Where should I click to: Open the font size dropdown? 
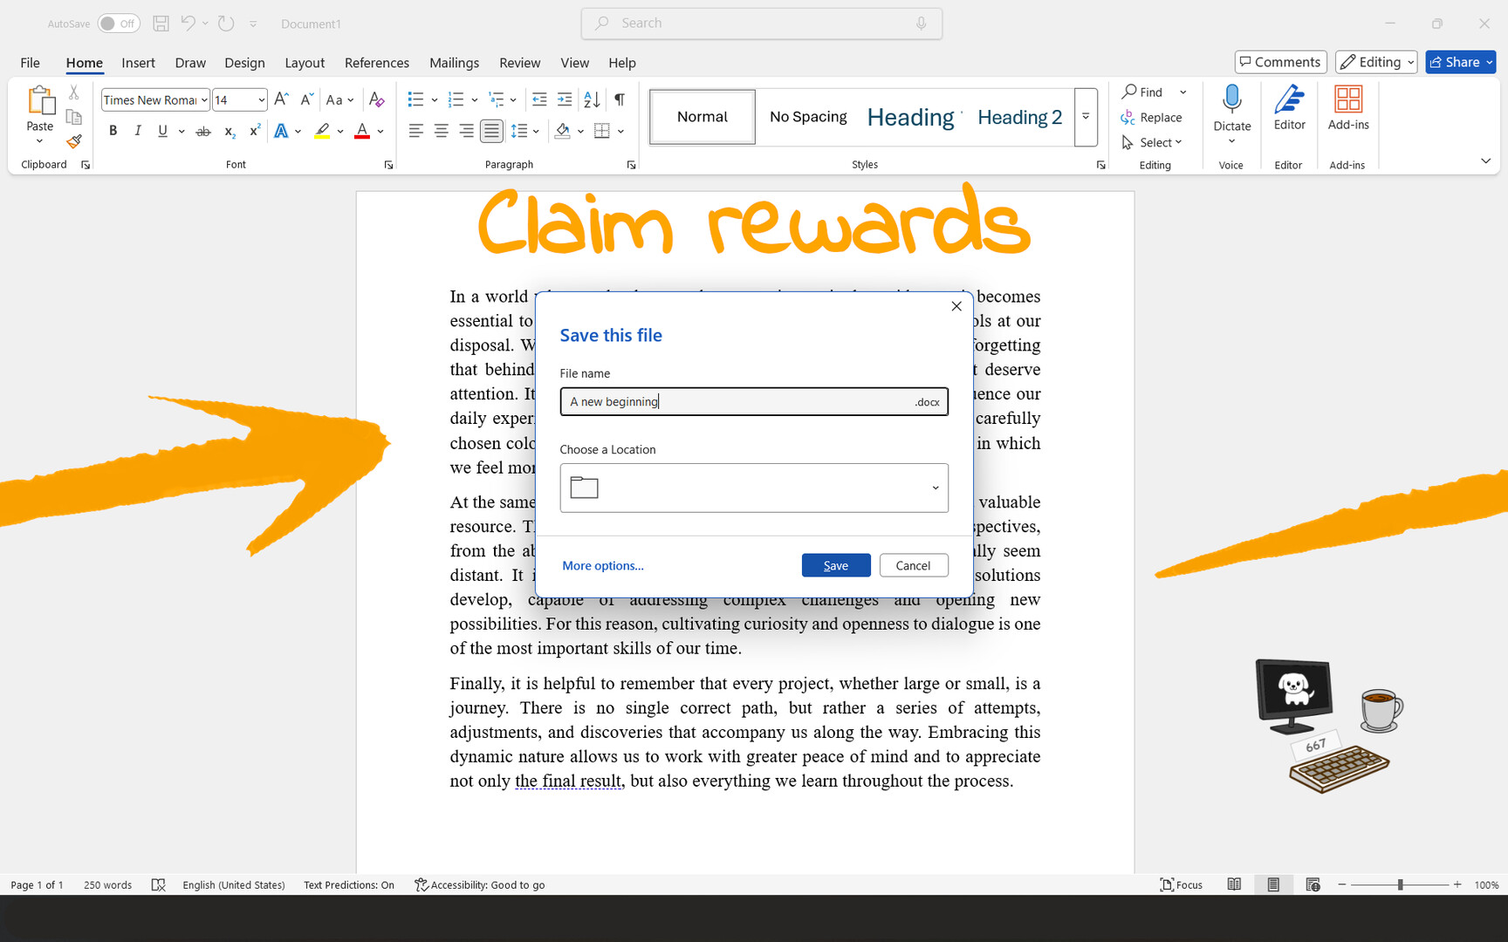(261, 100)
